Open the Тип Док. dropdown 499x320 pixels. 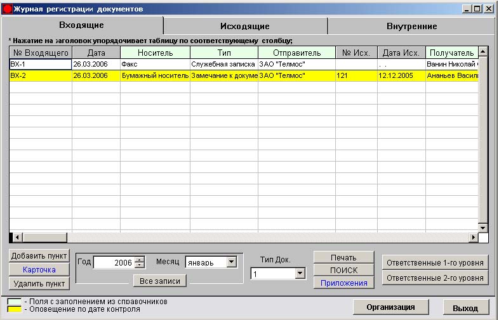300,274
